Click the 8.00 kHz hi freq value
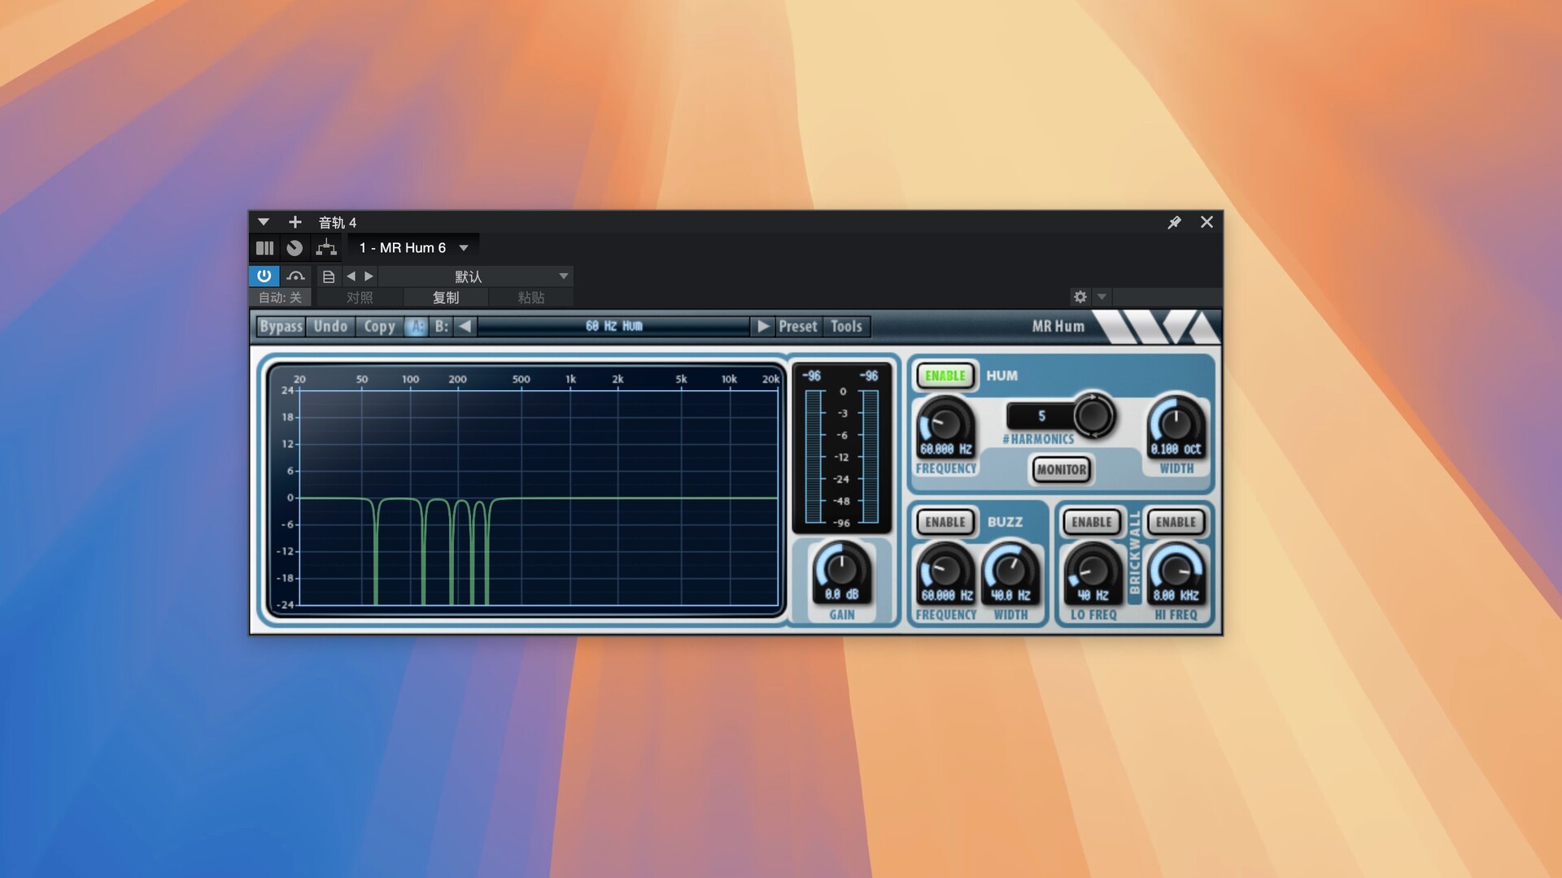The height and width of the screenshot is (878, 1562). click(1176, 595)
